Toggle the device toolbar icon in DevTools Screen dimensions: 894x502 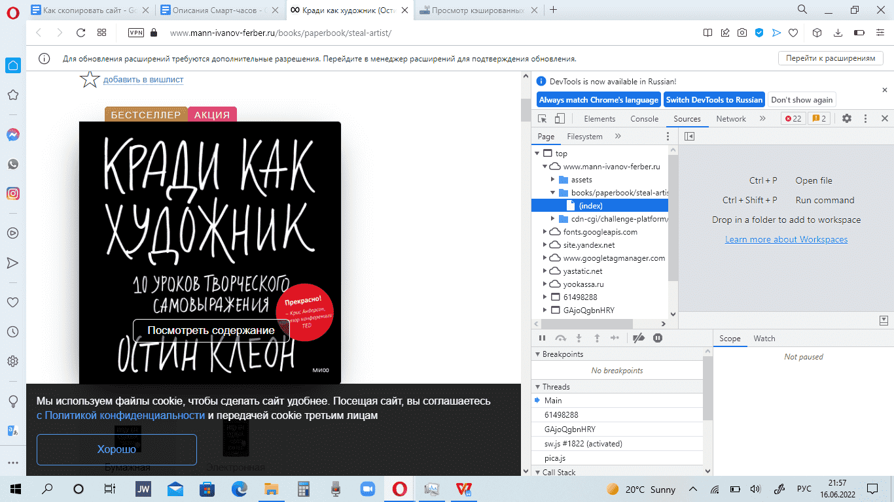pyautogui.click(x=560, y=118)
